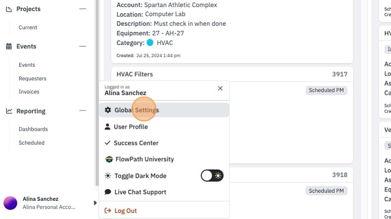391x219 pixels.
Task: Collapse the Events section
Action: 82,46
